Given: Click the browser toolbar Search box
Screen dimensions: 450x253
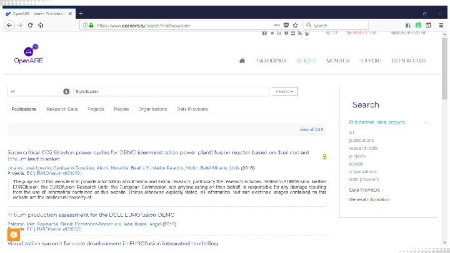Looking at the screenshot, I should [336, 25].
